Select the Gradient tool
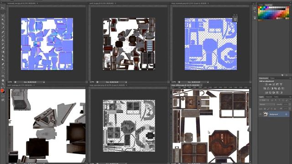The height and width of the screenshot is (164, 292). pyautogui.click(x=3, y=52)
